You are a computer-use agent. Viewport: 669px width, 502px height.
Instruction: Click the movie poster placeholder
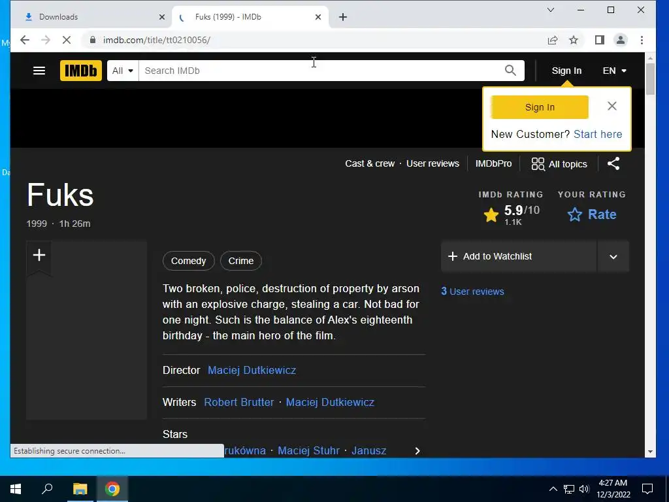tap(87, 330)
